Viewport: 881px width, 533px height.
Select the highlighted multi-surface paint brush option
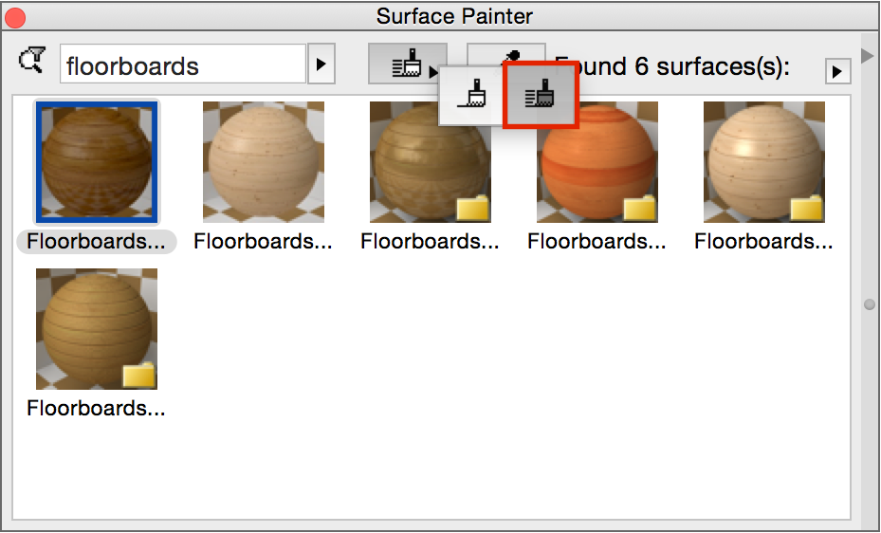540,95
